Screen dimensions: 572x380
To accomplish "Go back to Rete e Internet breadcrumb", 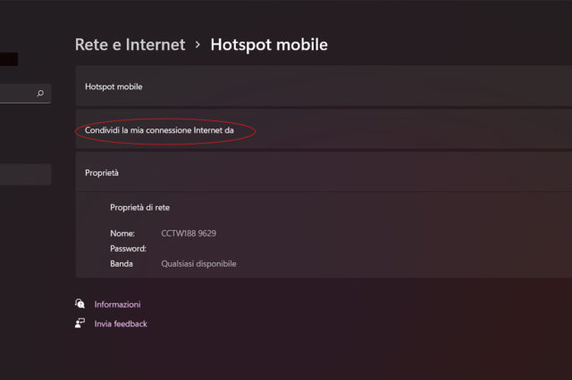I will click(x=130, y=45).
